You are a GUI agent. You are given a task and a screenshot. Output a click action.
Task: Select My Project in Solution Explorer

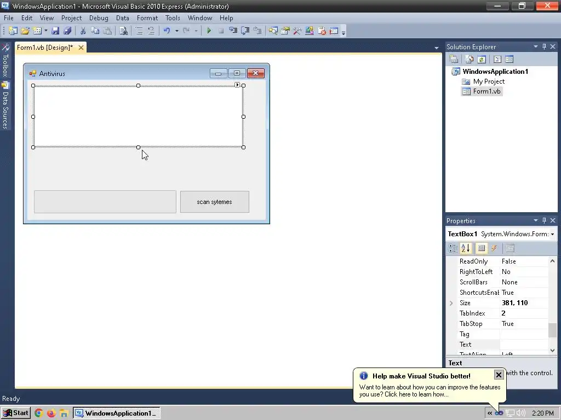coord(489,81)
